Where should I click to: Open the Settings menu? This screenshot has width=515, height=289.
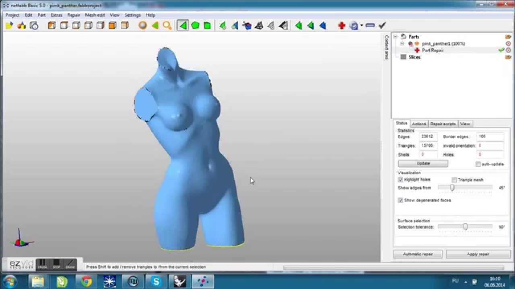click(132, 15)
